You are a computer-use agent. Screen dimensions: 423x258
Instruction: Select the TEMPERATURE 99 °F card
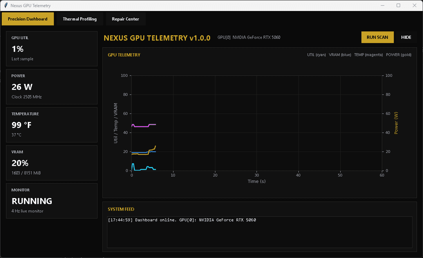[52, 125]
